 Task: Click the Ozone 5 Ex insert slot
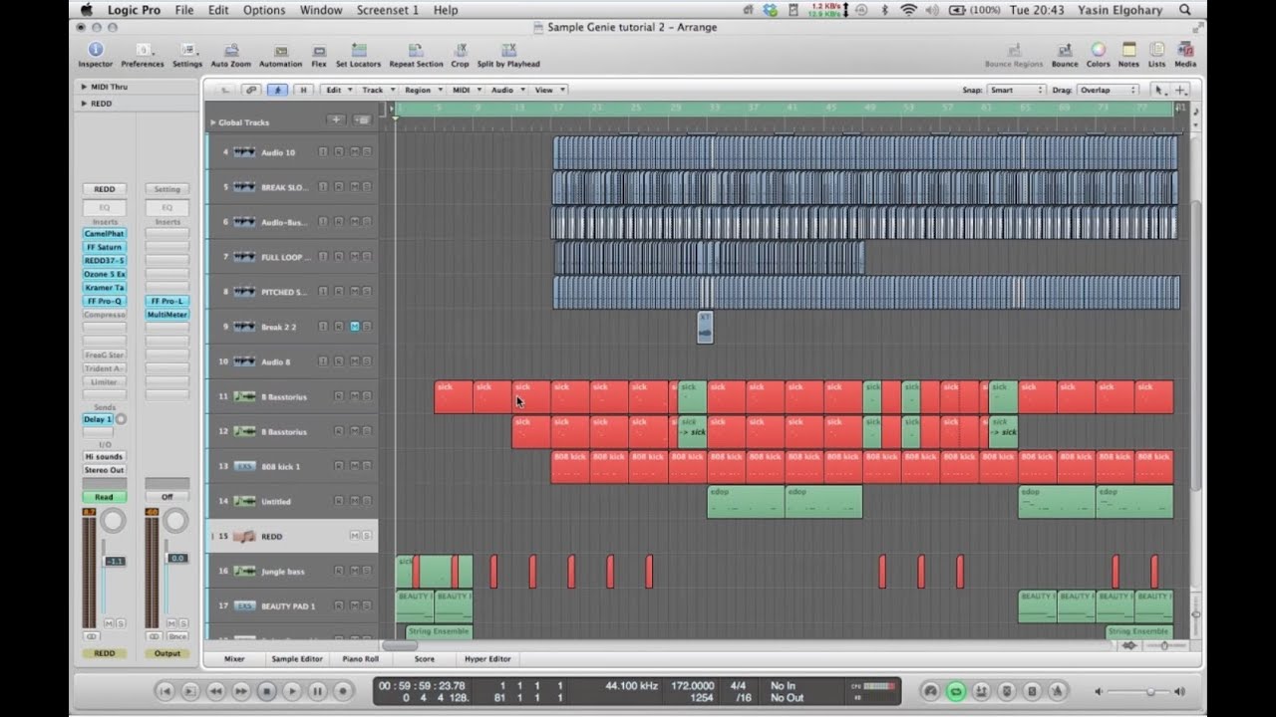tap(105, 274)
